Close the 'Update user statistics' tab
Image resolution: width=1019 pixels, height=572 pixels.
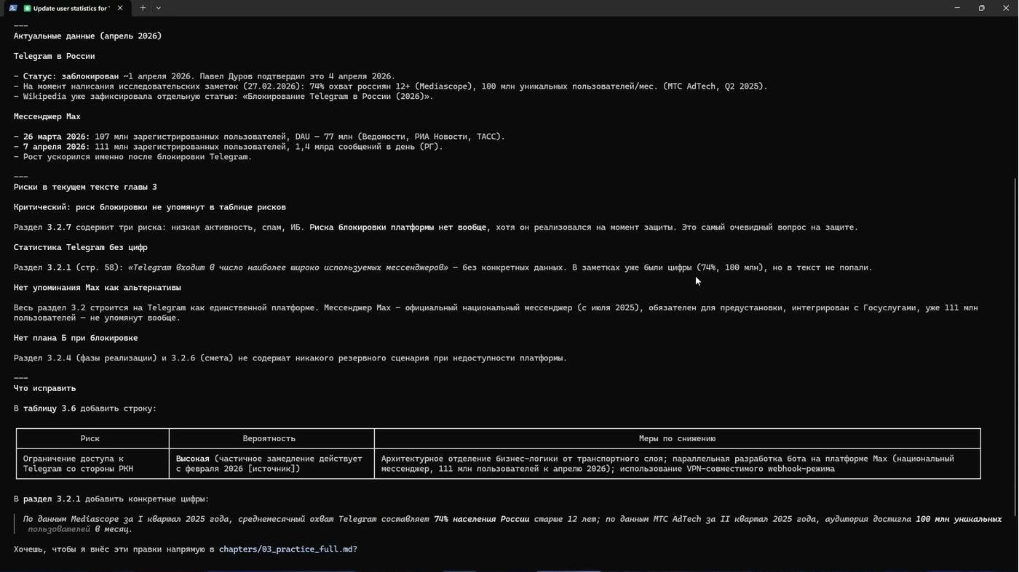click(120, 8)
